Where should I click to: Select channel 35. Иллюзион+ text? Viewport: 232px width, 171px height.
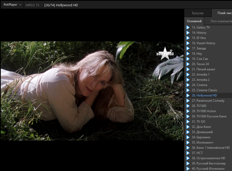(203, 142)
